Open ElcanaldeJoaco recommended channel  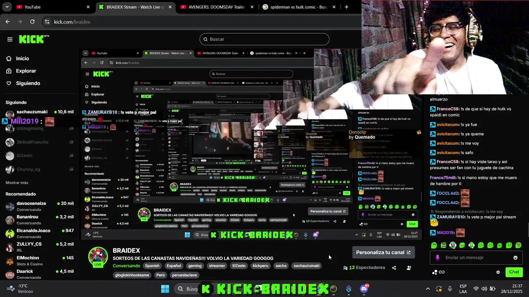[40, 233]
